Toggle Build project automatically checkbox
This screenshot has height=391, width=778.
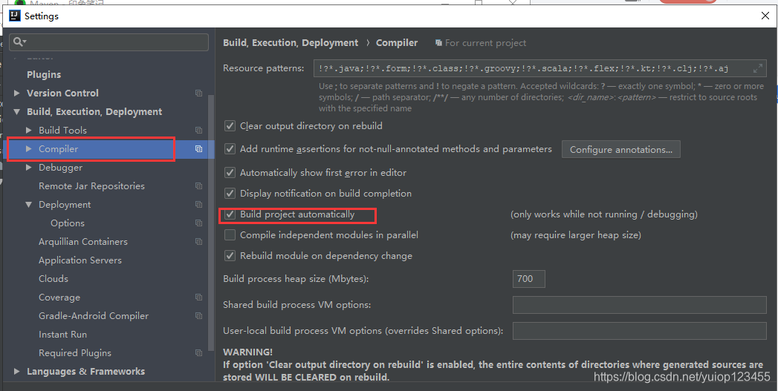tap(230, 214)
